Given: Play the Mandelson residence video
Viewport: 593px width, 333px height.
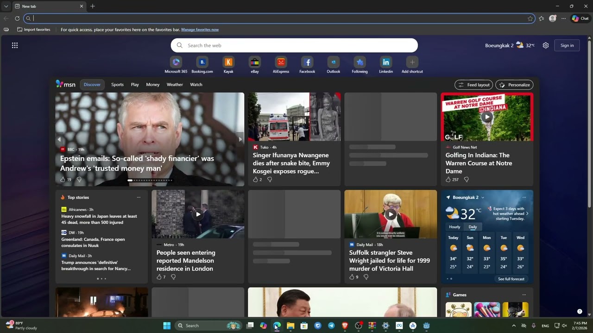Looking at the screenshot, I should [x=198, y=214].
